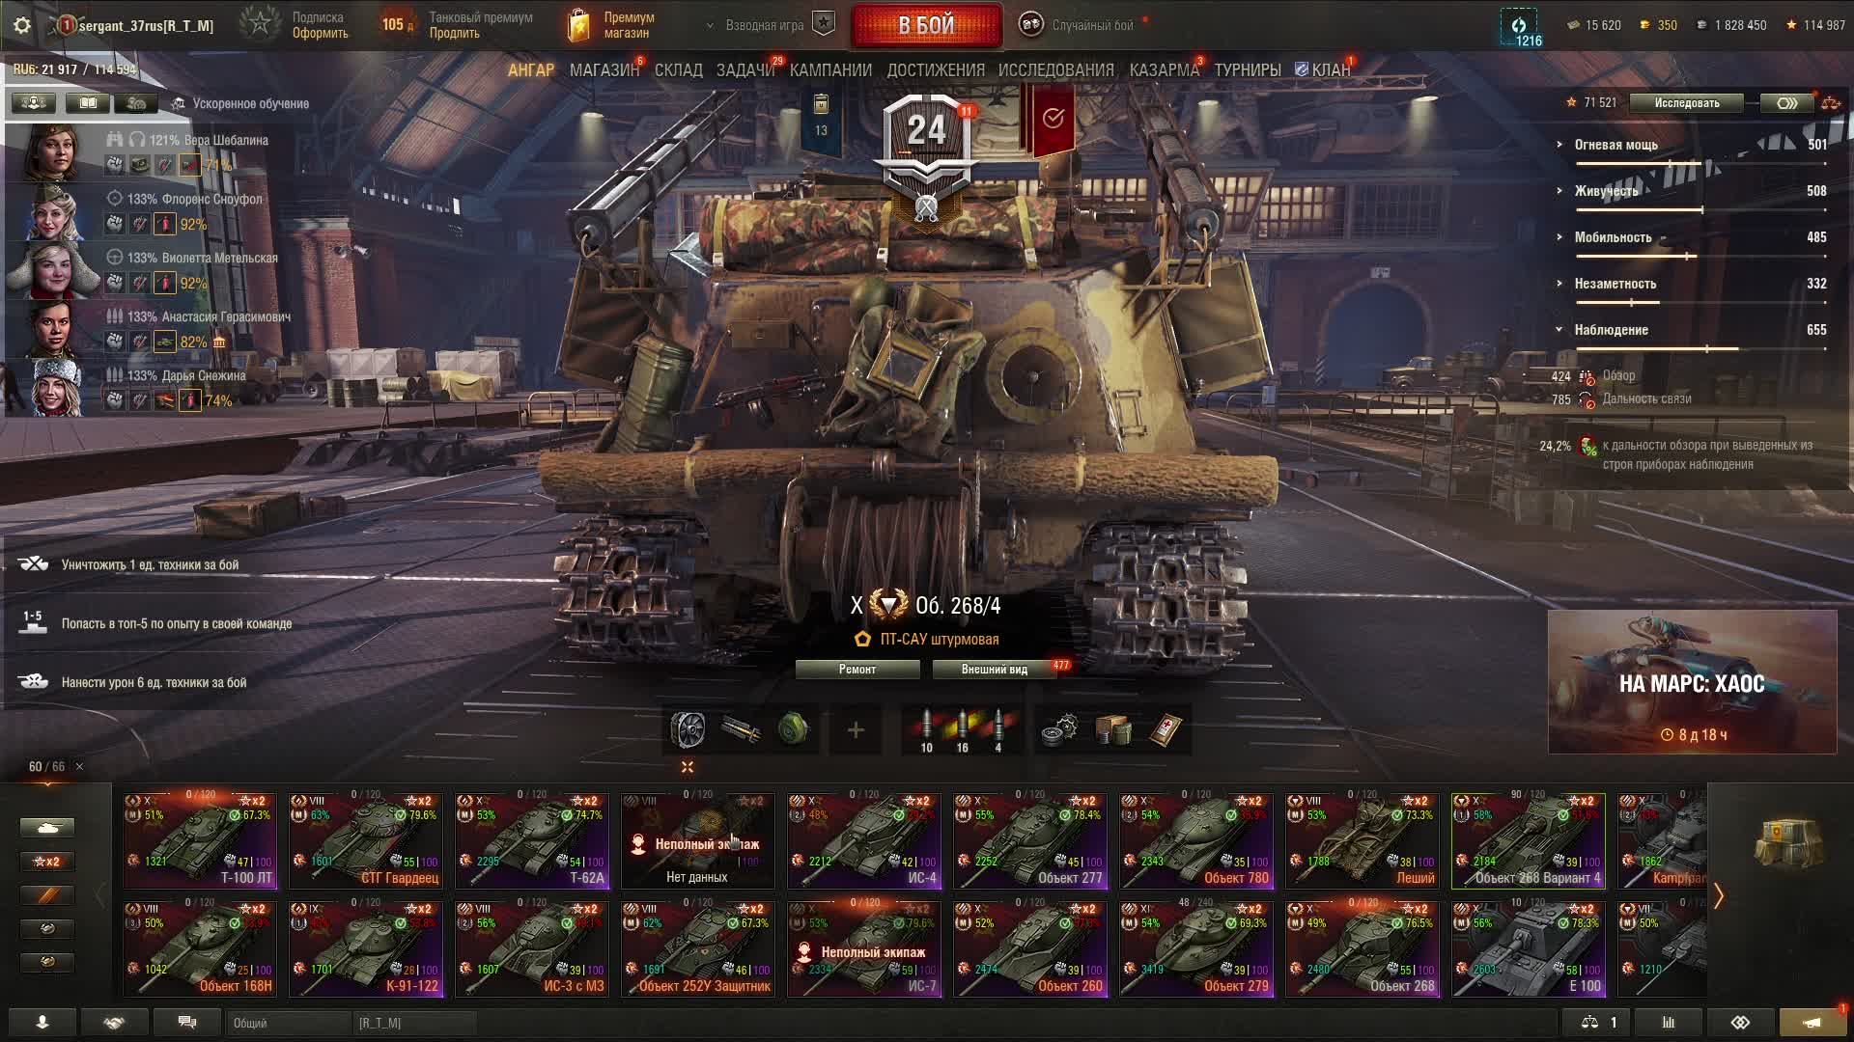1854x1042 pixels.
Task: Open the first-aid kit consumable slot
Action: tap(1166, 729)
